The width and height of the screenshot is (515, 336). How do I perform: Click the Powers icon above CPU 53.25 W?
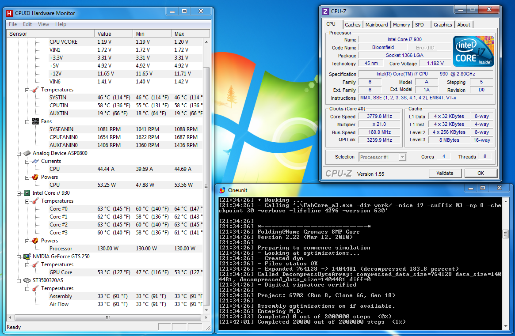coord(35,177)
